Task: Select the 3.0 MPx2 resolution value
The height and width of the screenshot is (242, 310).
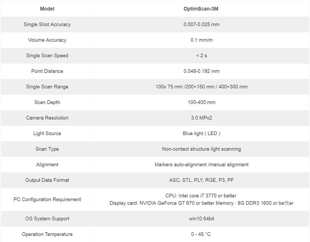Action: (x=202, y=118)
